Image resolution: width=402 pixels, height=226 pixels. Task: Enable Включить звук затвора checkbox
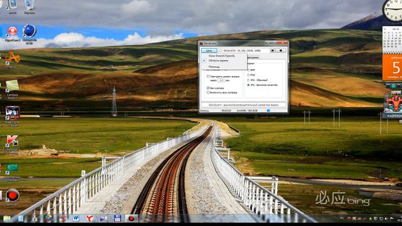[x=208, y=92]
